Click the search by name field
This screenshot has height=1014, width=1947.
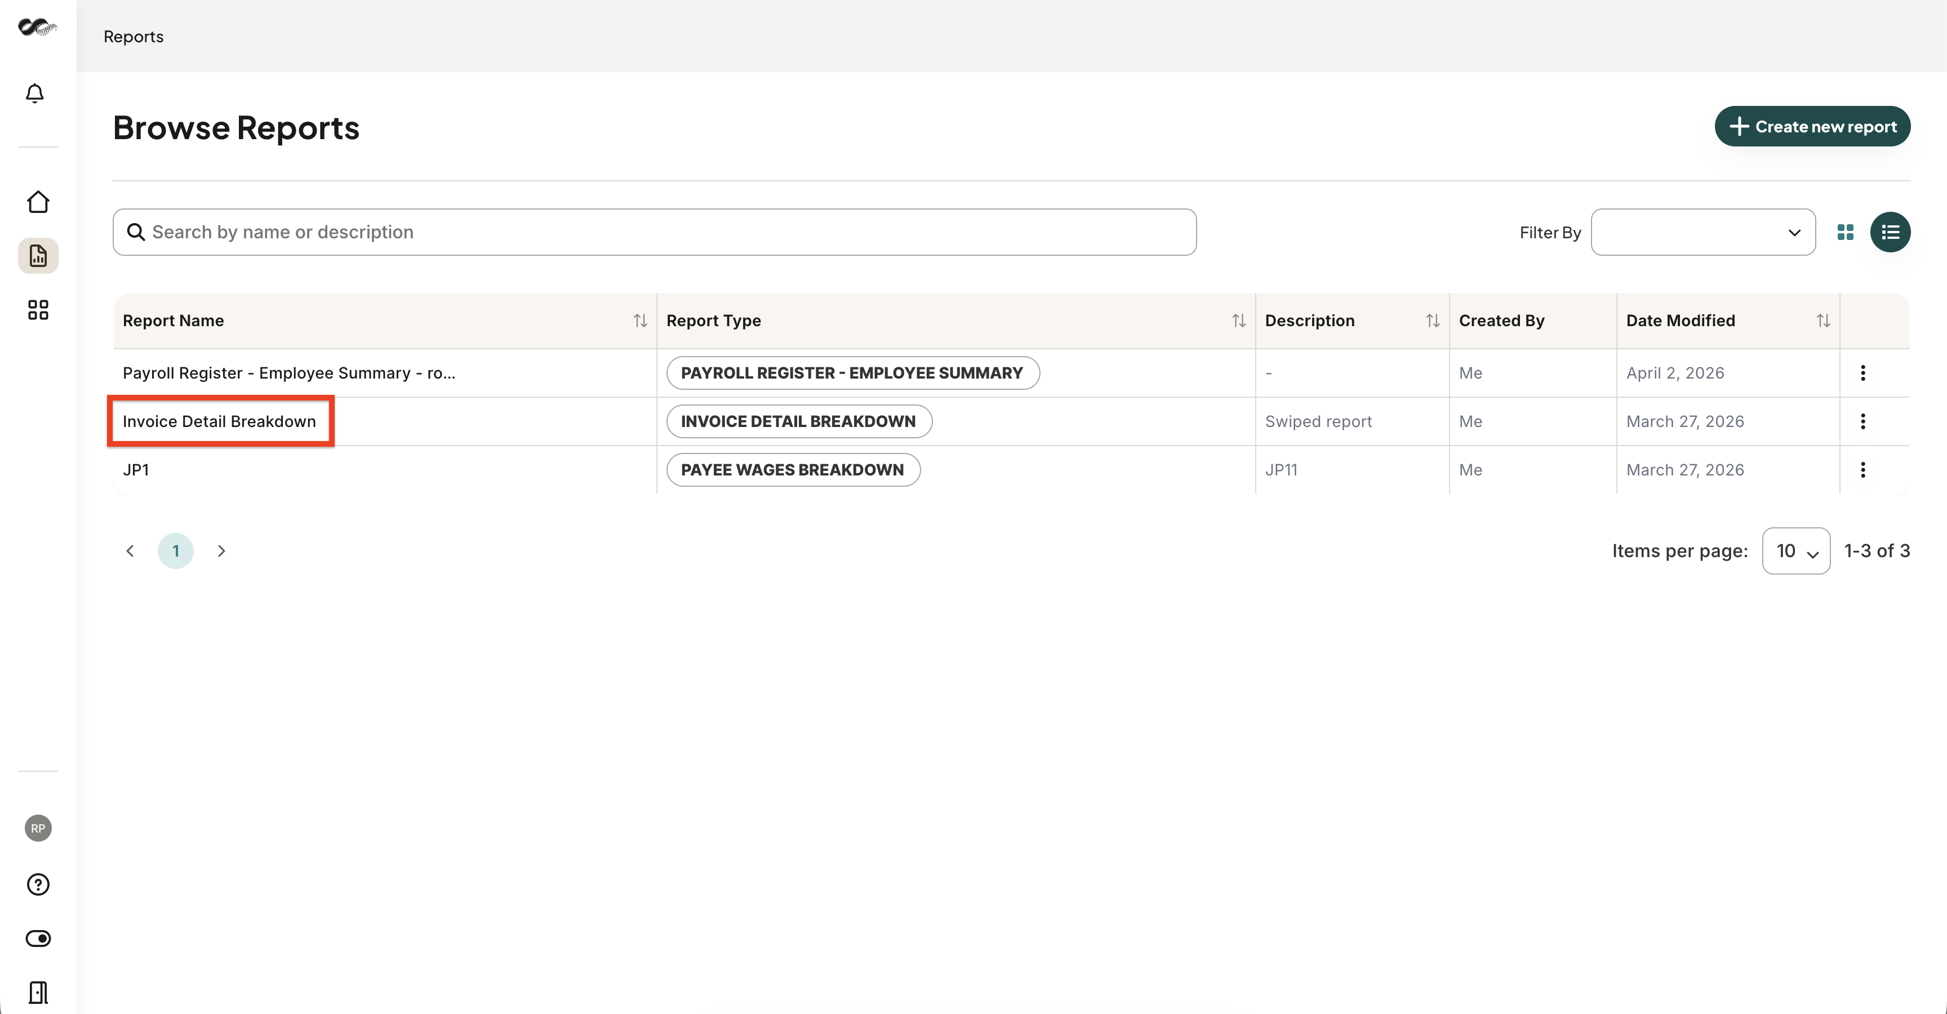(x=655, y=232)
